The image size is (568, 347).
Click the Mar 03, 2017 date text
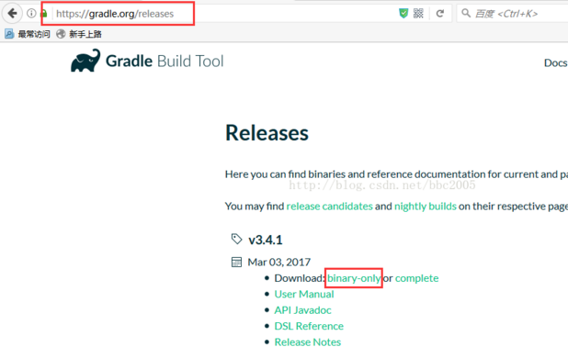(x=278, y=262)
